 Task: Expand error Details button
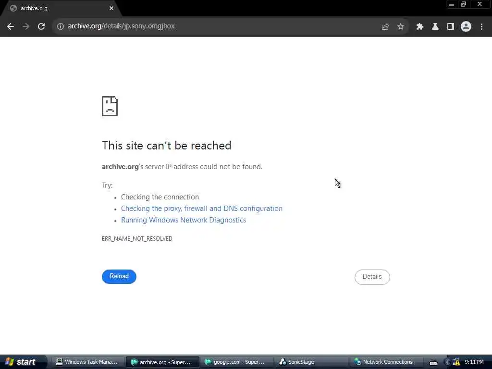coord(372,277)
